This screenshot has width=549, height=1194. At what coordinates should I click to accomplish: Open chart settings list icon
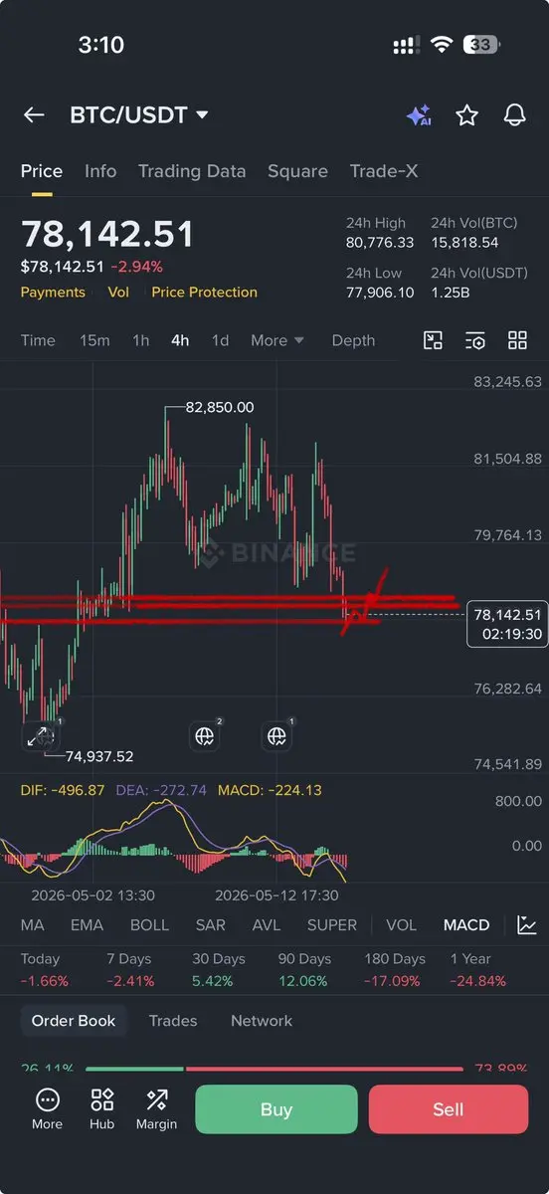475,340
